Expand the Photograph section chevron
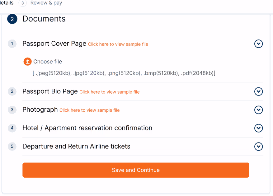273x196 pixels. pos(258,110)
